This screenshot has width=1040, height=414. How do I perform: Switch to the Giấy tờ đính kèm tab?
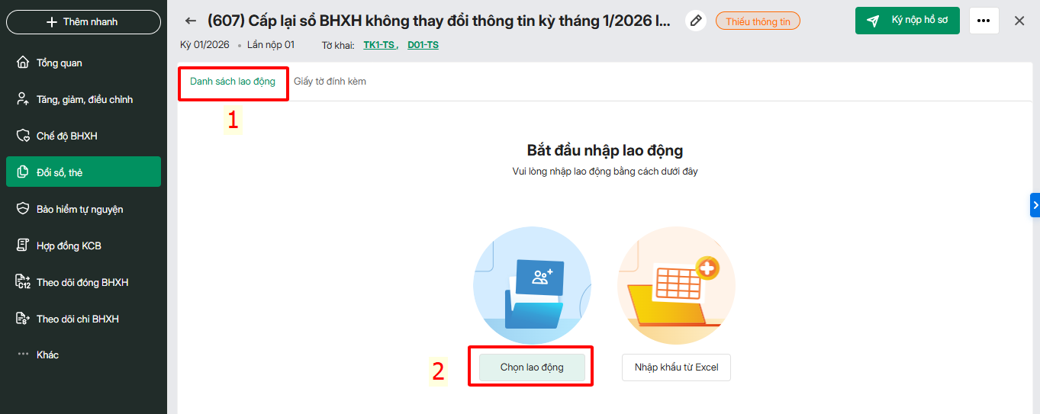(x=330, y=82)
